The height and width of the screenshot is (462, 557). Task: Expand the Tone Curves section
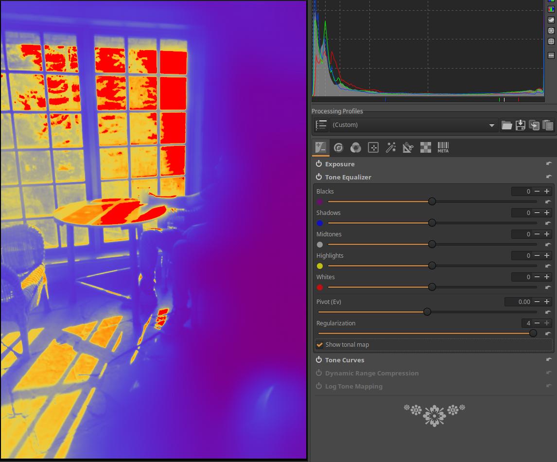tap(345, 360)
